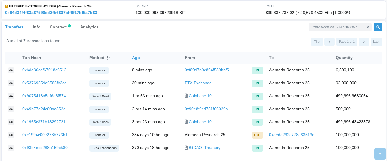This screenshot has width=387, height=161.
Task: Open sender address 0x90e8f9cd751f66029a
Action: point(208,109)
